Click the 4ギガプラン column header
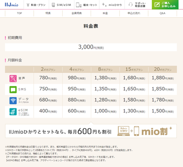 [77, 69]
